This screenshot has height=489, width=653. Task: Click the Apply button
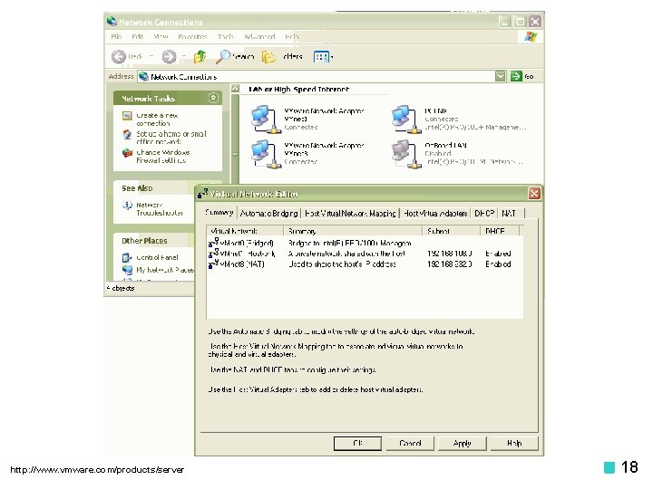tap(463, 443)
